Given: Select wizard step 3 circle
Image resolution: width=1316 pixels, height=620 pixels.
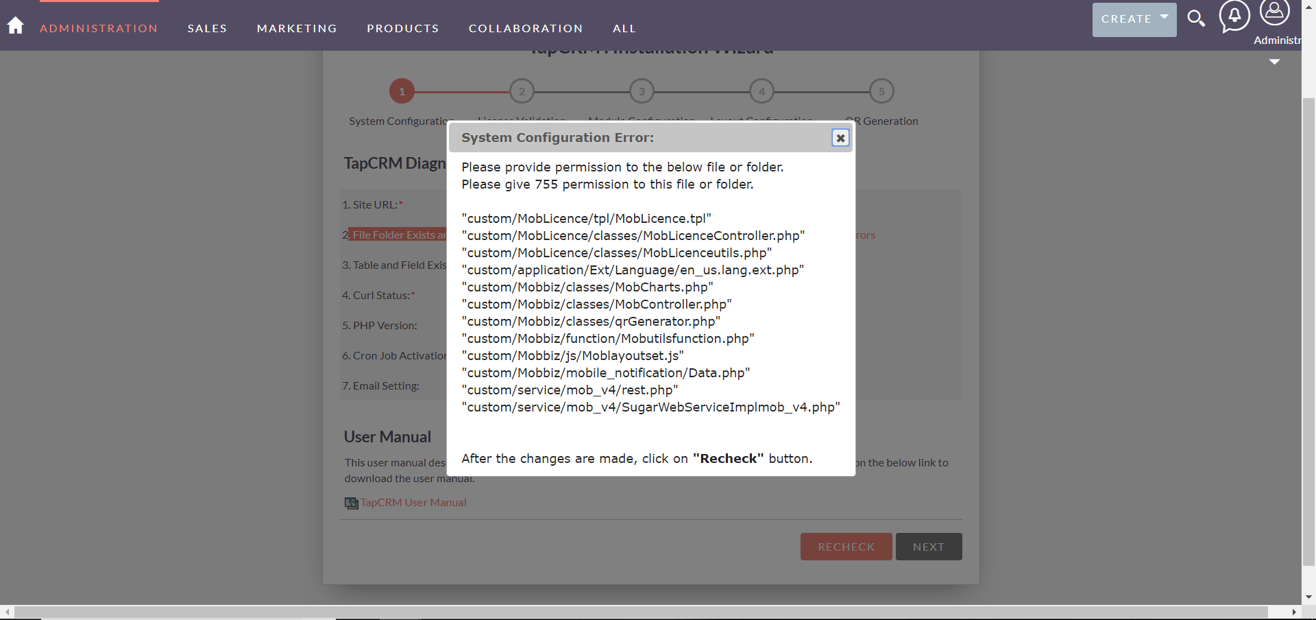Looking at the screenshot, I should [x=642, y=91].
